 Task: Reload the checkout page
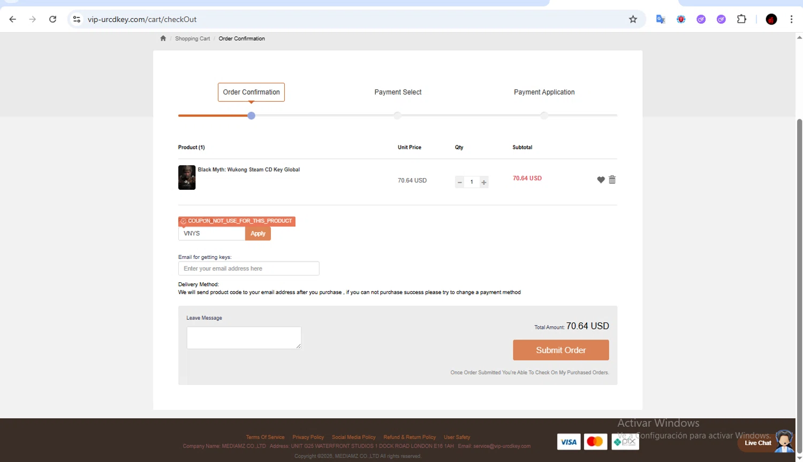point(52,19)
